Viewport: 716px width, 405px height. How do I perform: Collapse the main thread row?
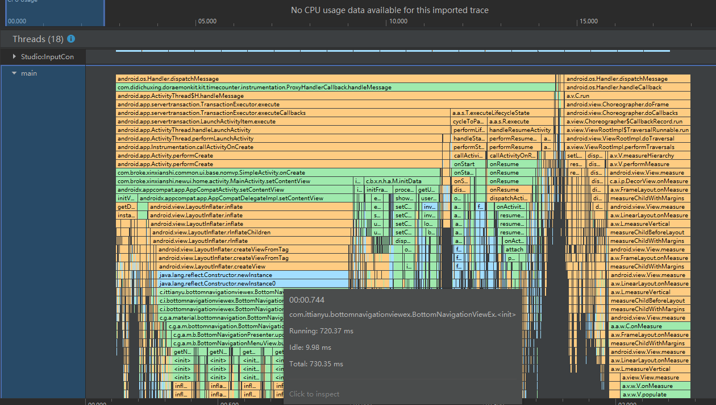coord(15,73)
